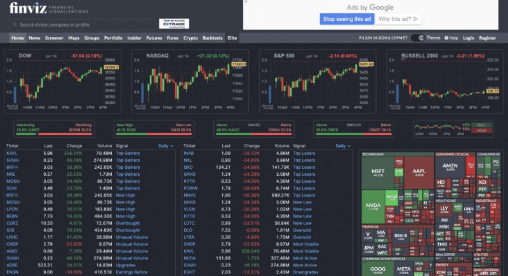Click the AAPL tile in heatmap
This screenshot has height=276, width=508.
point(419,173)
